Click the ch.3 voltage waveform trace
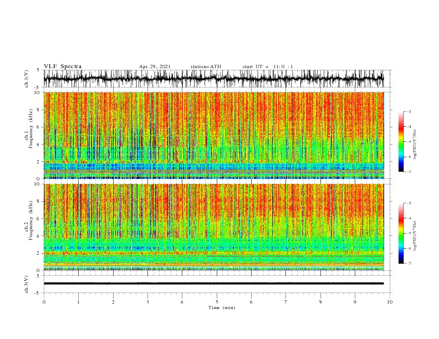Viewport: 439px width, 339px height. 213,284
